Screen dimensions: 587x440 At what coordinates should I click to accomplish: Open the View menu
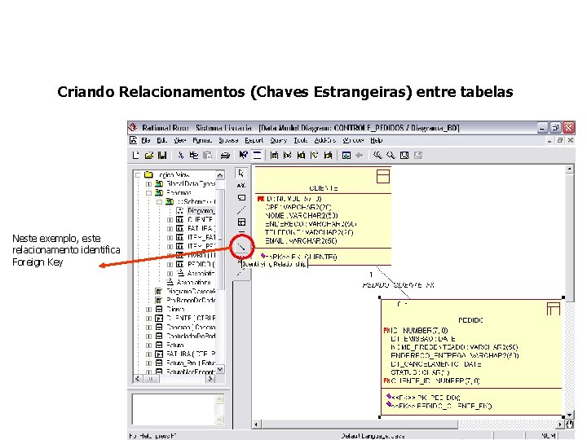pos(180,140)
